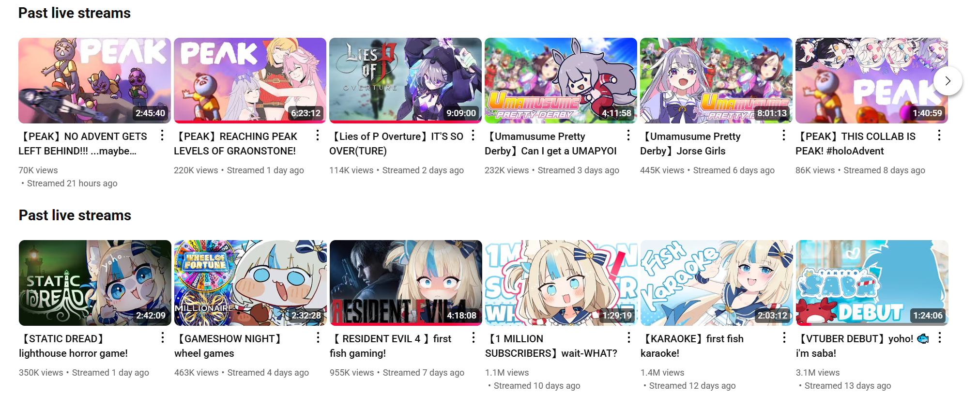This screenshot has height=395, width=978.
Task: Open options menu for VTUBER DEBUT video
Action: tap(940, 338)
